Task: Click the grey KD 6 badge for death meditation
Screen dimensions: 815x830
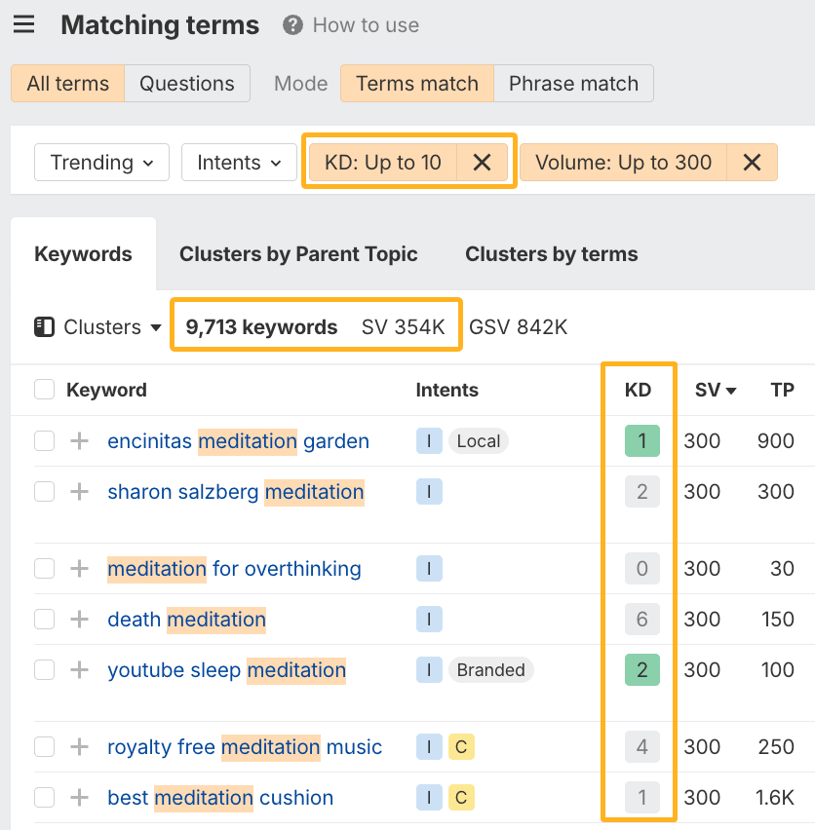Action: (642, 620)
